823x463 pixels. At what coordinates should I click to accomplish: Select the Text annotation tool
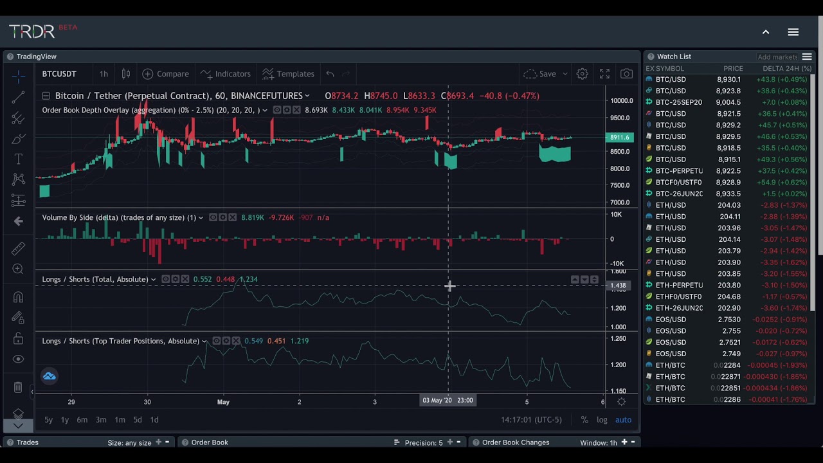[x=18, y=159]
